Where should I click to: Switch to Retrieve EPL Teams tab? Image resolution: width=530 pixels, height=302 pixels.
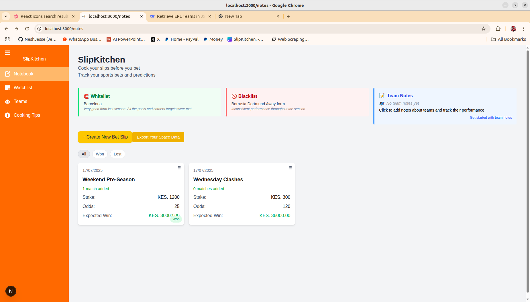click(x=180, y=16)
